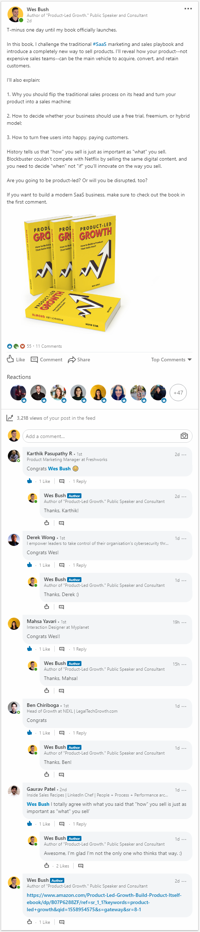Viewport: 200px width, 932px height.
Task: Reply icon on Ben Chiriboga's comment
Action: 62,733
